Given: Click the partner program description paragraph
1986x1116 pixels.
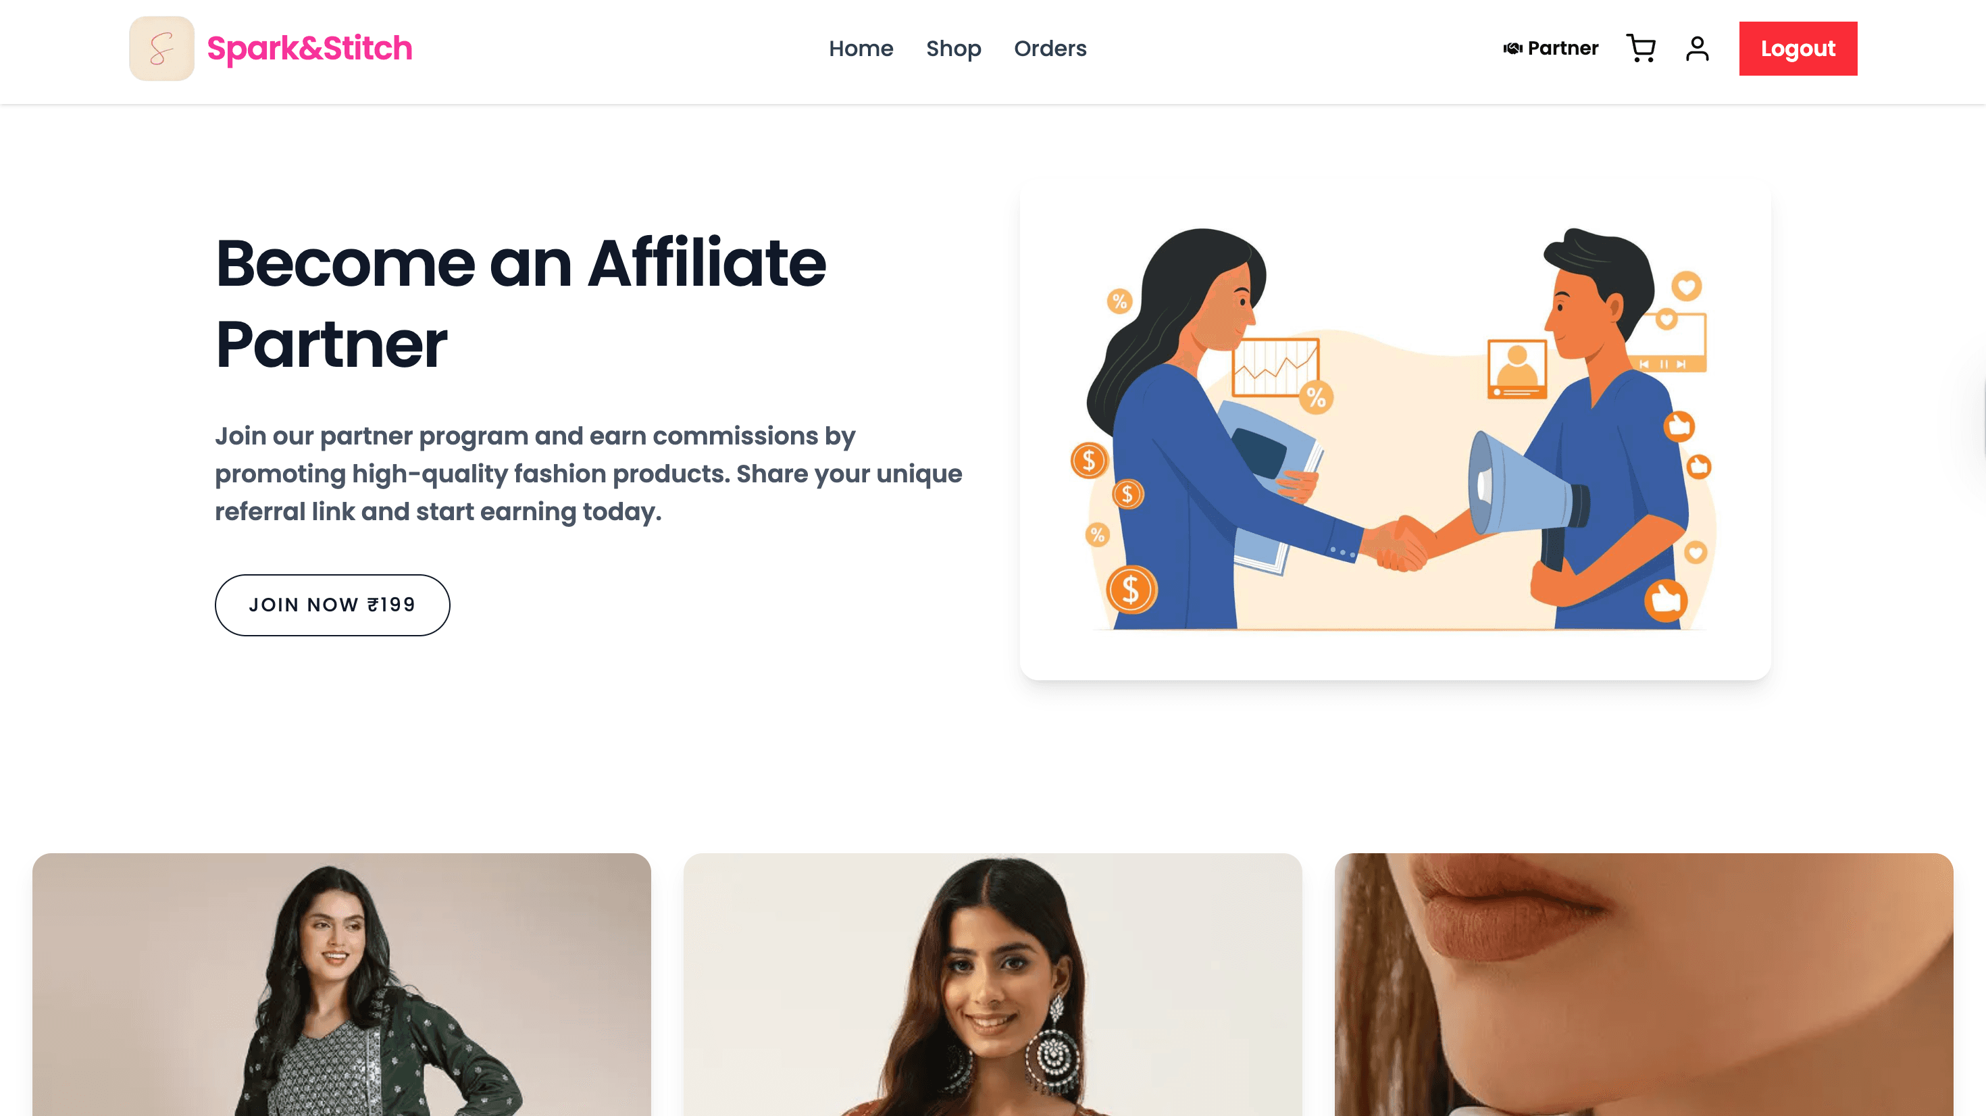Looking at the screenshot, I should click(x=589, y=474).
